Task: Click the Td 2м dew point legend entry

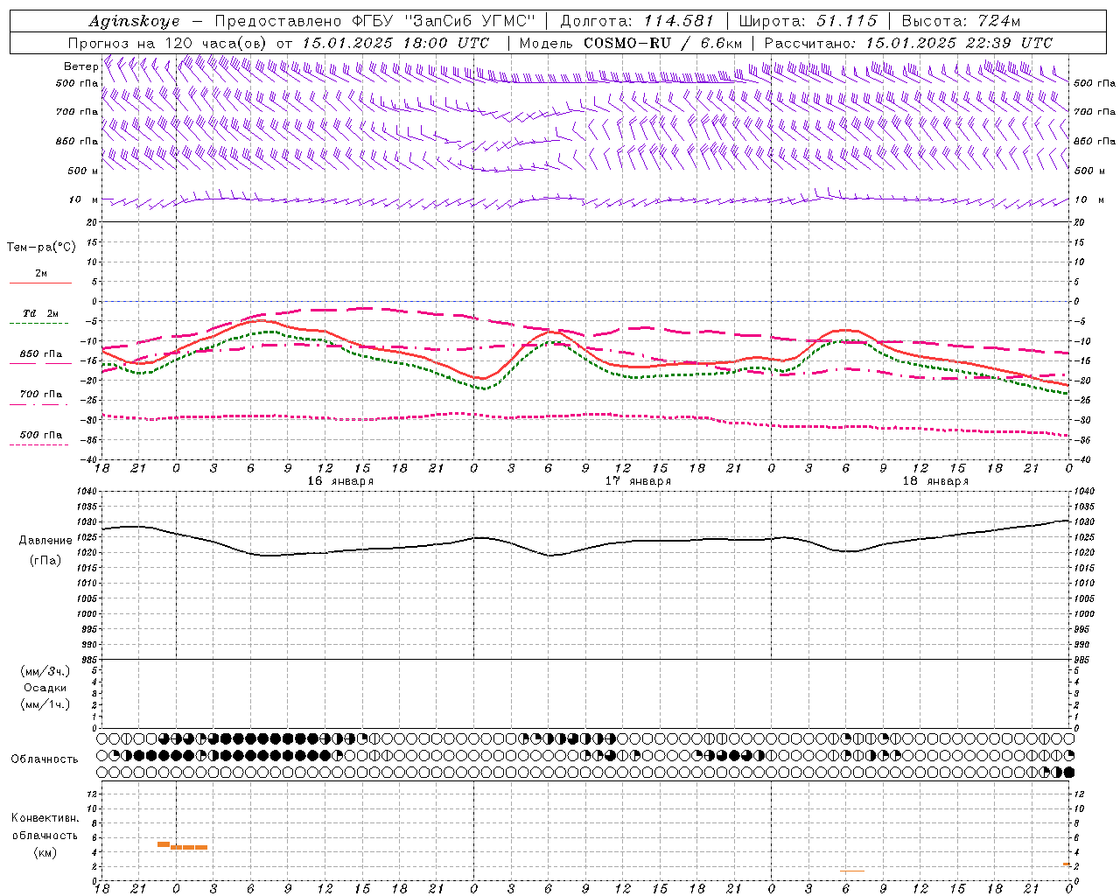Action: pyautogui.click(x=40, y=313)
